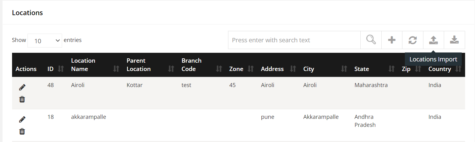Delete the Airoli location row
Screen dimensions: 475x142
pyautogui.click(x=22, y=99)
